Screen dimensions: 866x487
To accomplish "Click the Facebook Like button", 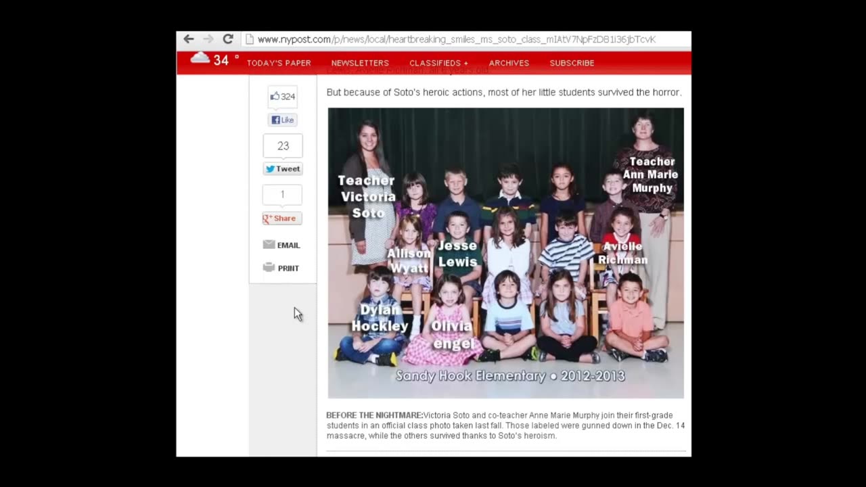I will (x=283, y=120).
